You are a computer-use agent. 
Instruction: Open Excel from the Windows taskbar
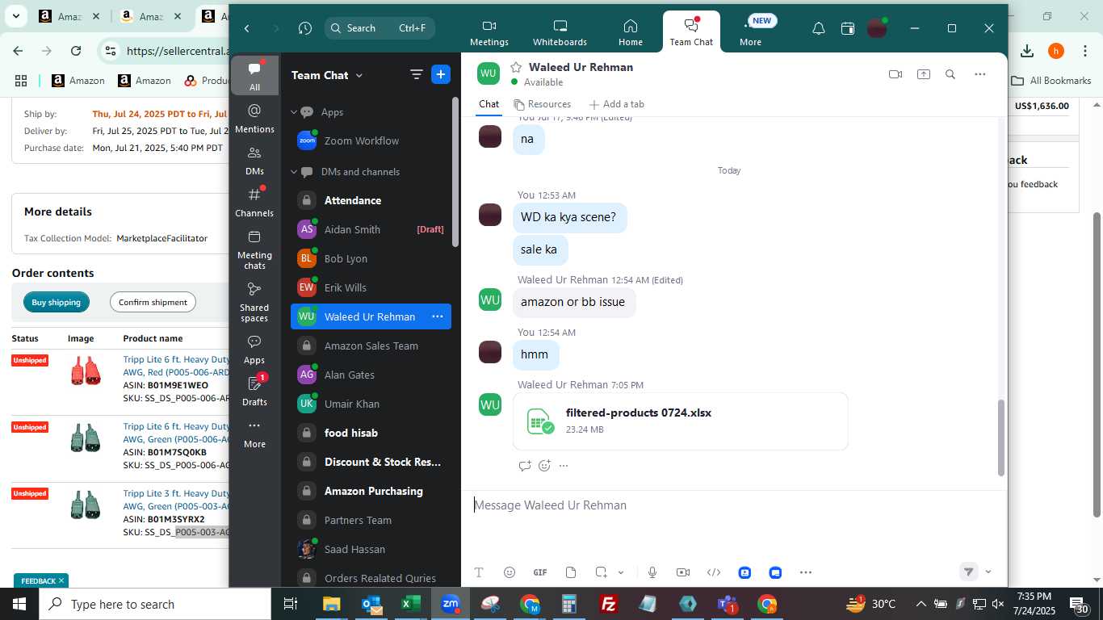(x=411, y=604)
